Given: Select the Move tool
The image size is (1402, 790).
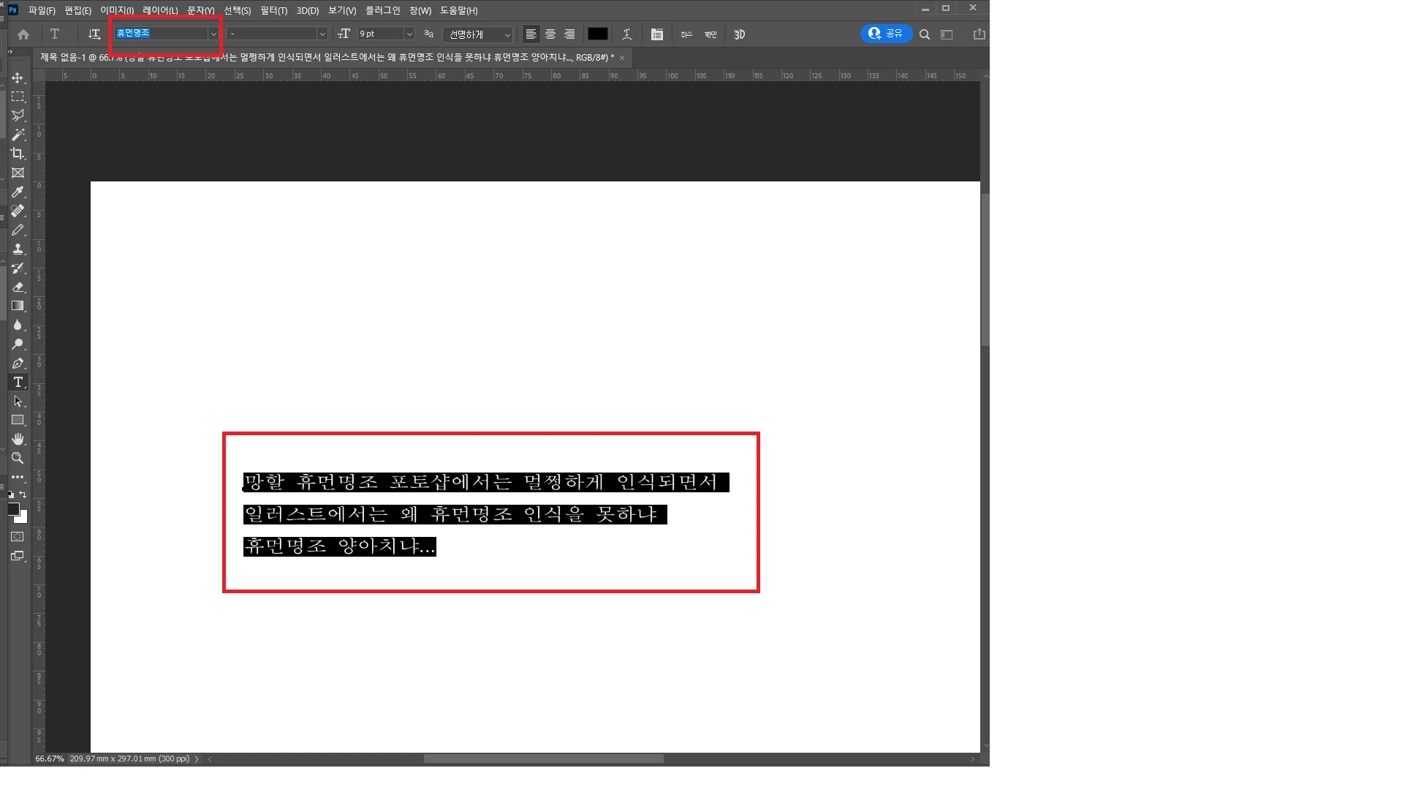Looking at the screenshot, I should point(18,78).
